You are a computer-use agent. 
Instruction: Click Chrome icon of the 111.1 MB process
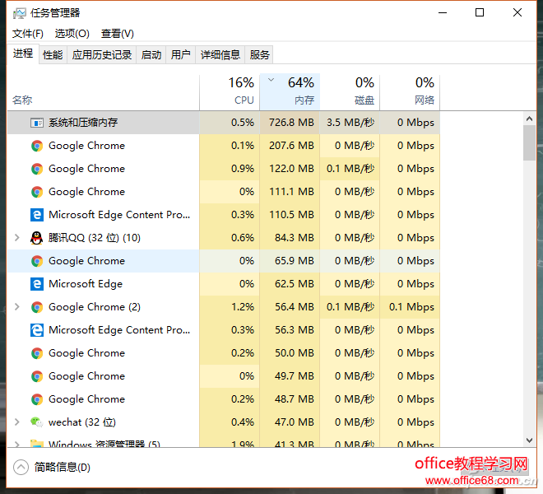click(x=37, y=192)
